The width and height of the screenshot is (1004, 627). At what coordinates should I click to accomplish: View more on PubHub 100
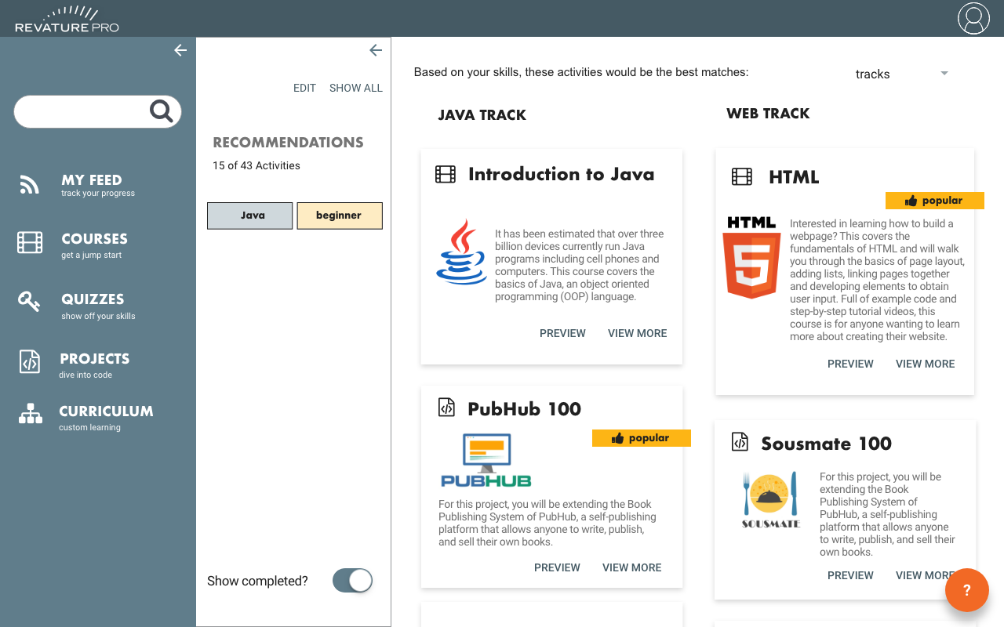pos(632,567)
